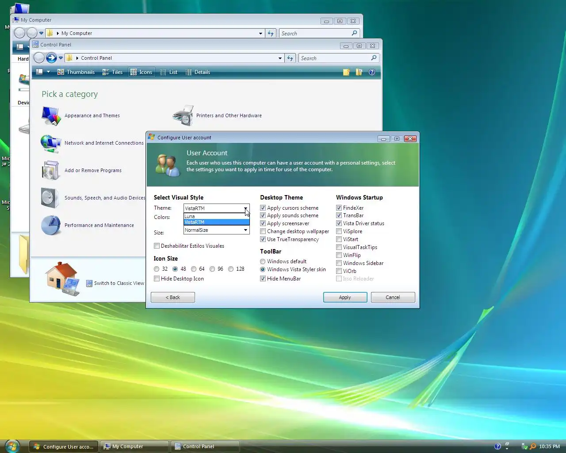This screenshot has width=566, height=453.
Task: Toggle Apply cursors scheme checkbox
Action: click(263, 208)
